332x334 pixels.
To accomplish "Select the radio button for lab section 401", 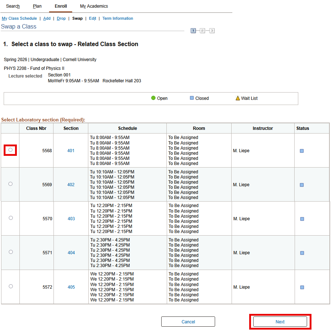I will click(x=10, y=150).
